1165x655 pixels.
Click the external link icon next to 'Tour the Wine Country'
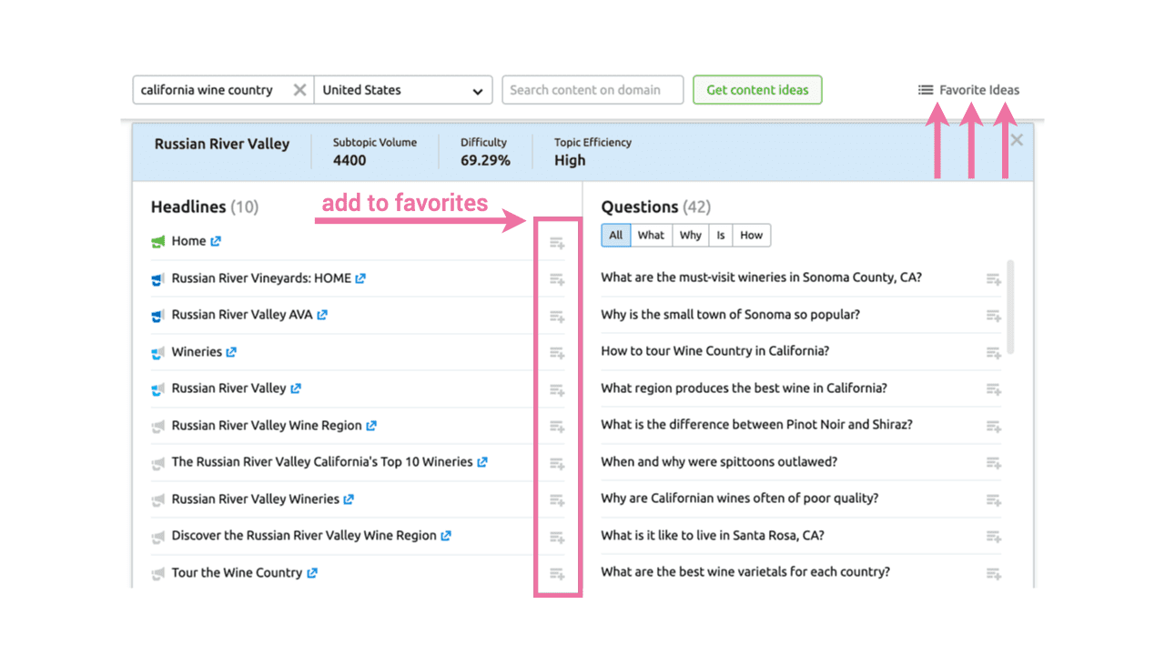tap(313, 572)
